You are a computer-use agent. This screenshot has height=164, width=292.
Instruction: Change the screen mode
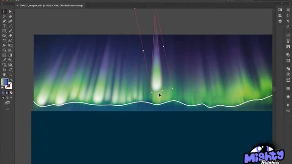coord(7,102)
